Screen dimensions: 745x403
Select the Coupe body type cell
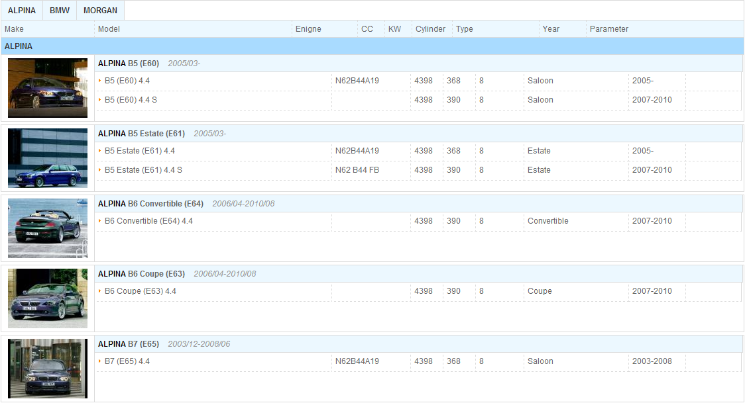pos(540,291)
